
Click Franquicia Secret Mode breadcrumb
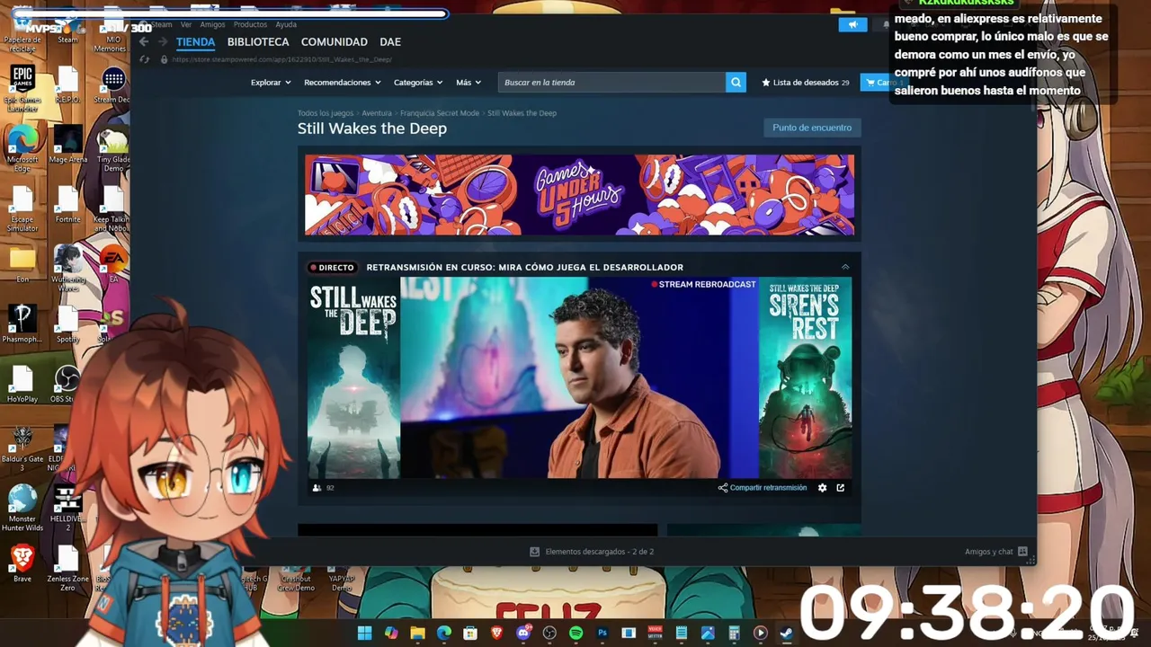[x=440, y=113]
